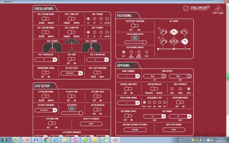Image resolution: width=229 pixels, height=143 pixels.
Task: Toggle OSC 2 Key Tracking track/hold
Action: click(x=97, y=72)
